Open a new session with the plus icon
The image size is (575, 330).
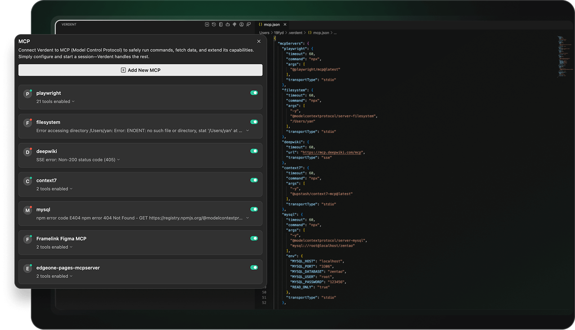pyautogui.click(x=207, y=24)
